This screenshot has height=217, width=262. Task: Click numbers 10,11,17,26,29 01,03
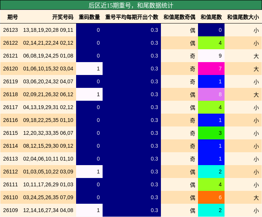click(x=48, y=184)
